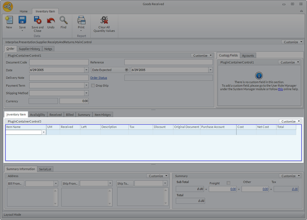Toggle the Freight checkbox in Summary

pos(228,183)
